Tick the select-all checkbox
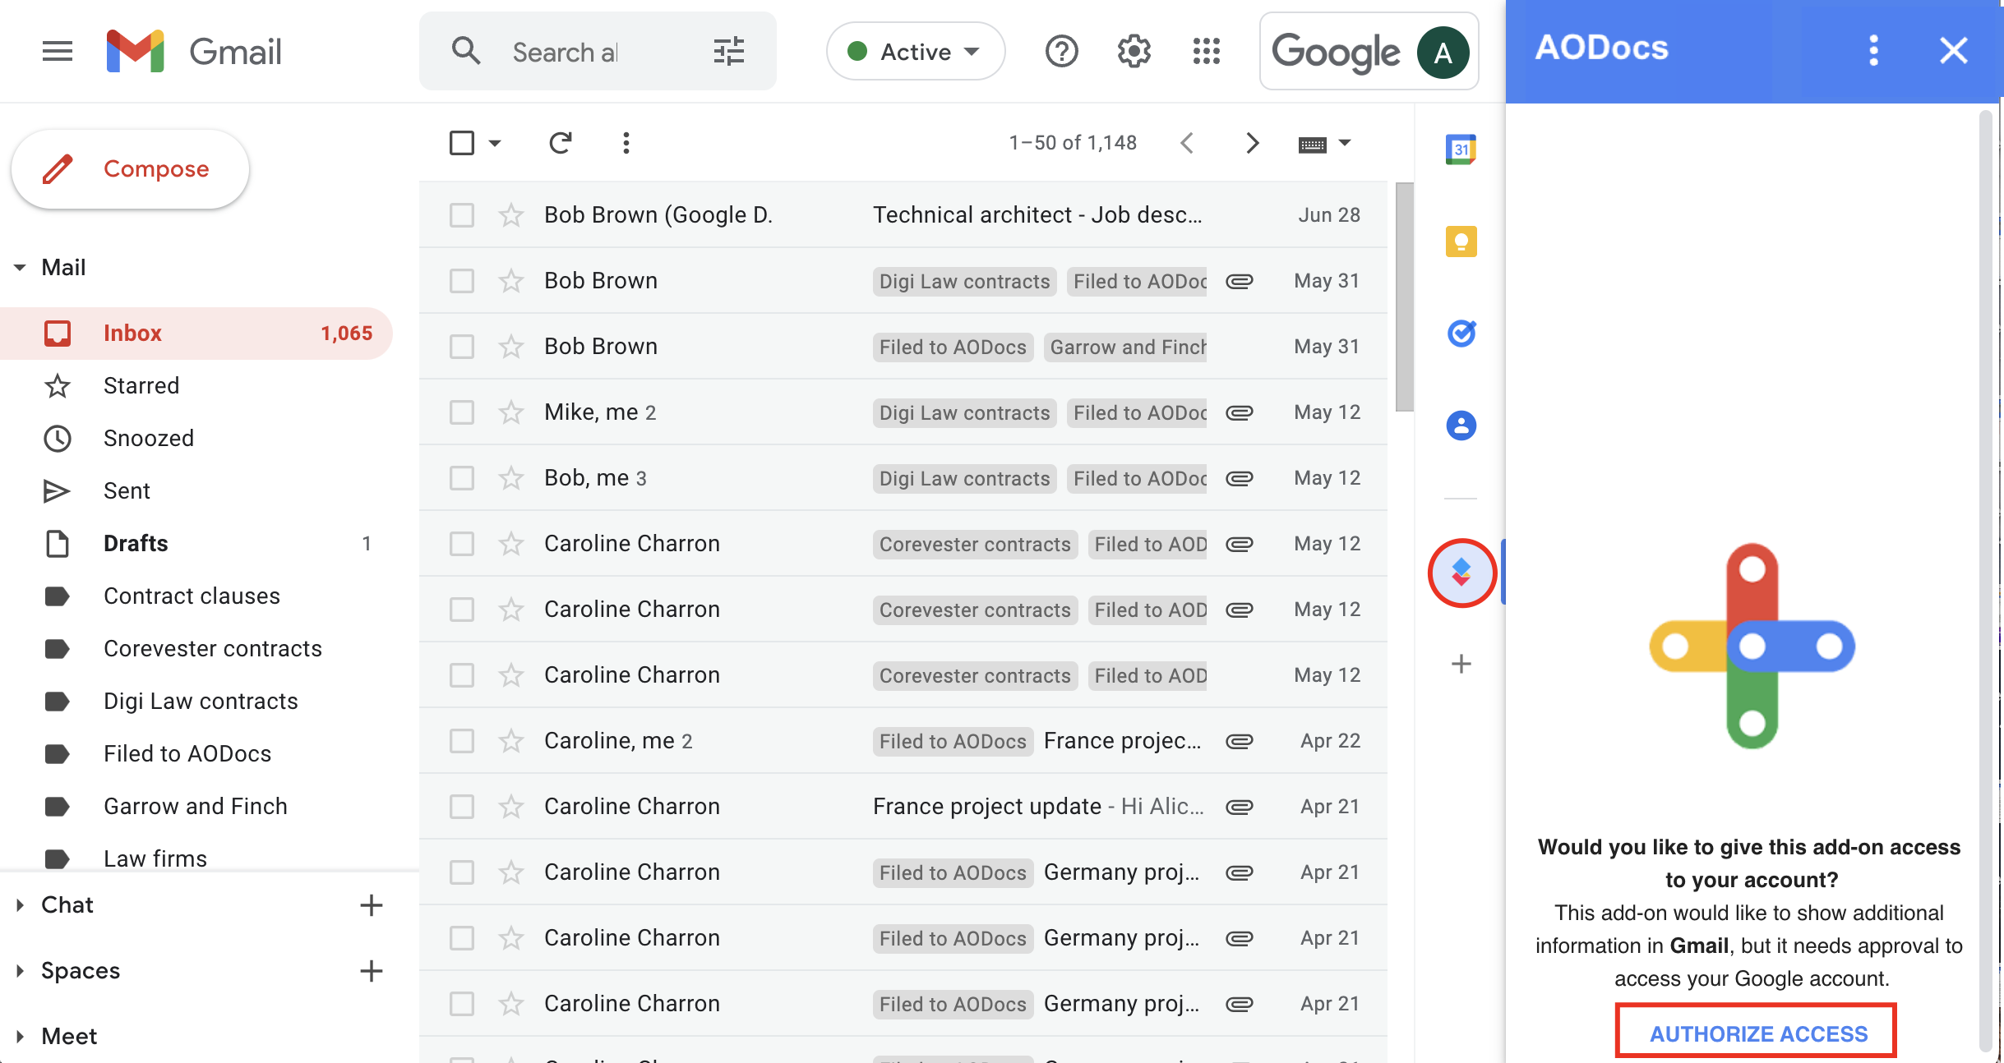 pyautogui.click(x=462, y=143)
